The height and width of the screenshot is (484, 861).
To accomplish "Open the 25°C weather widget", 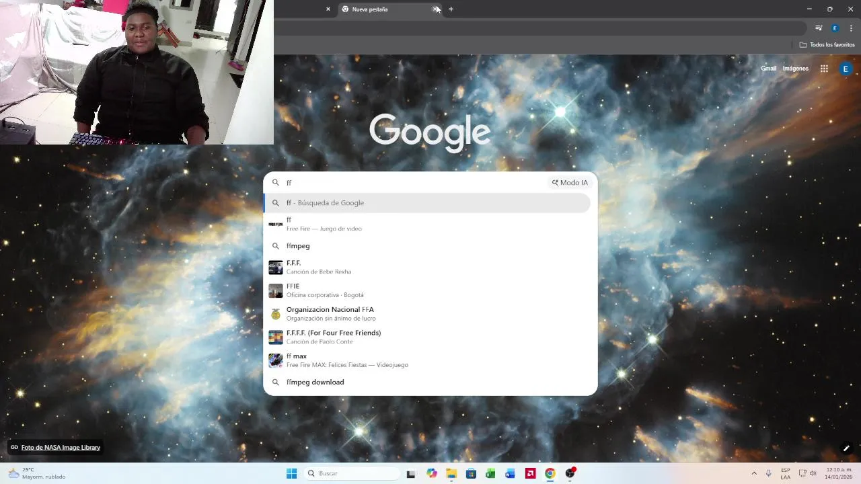I will [37, 474].
